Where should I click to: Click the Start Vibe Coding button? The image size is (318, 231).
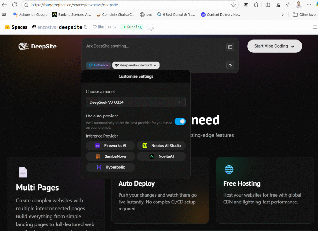point(274,46)
